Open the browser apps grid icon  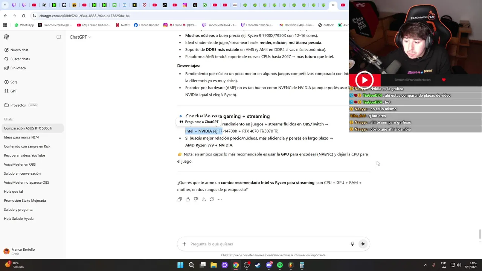point(5,25)
